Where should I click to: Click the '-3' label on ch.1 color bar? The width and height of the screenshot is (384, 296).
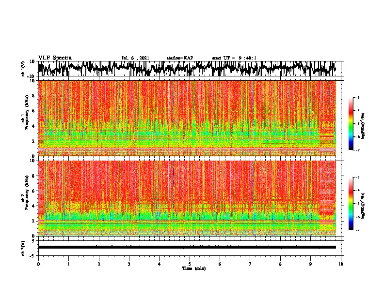(357, 98)
